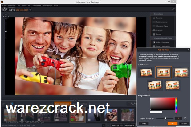This screenshot has height=127, width=191.
Task: Select the selected family photo thumbnail
Action: [77, 115]
